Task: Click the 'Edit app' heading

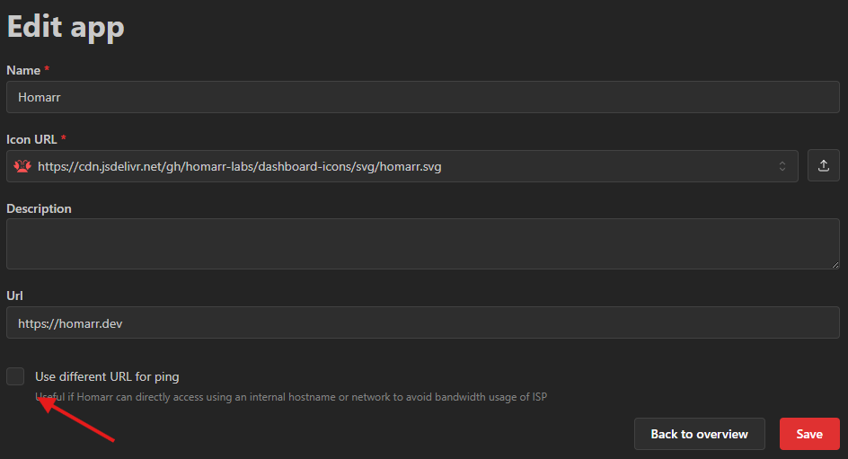Action: tap(66, 26)
